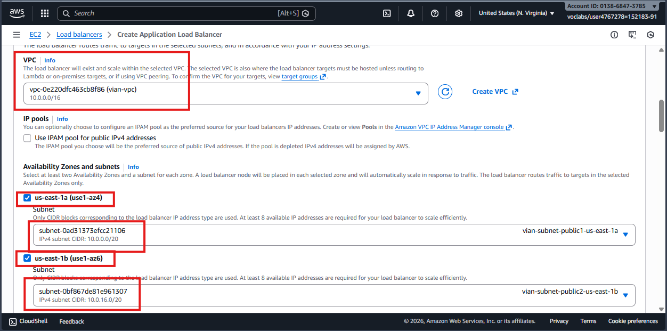Click the CloudShell icon in footer

point(13,321)
